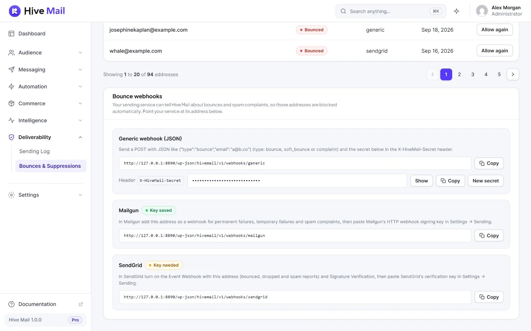Open the sparkle AI assistant icon
The image size is (531, 331).
pyautogui.click(x=457, y=11)
